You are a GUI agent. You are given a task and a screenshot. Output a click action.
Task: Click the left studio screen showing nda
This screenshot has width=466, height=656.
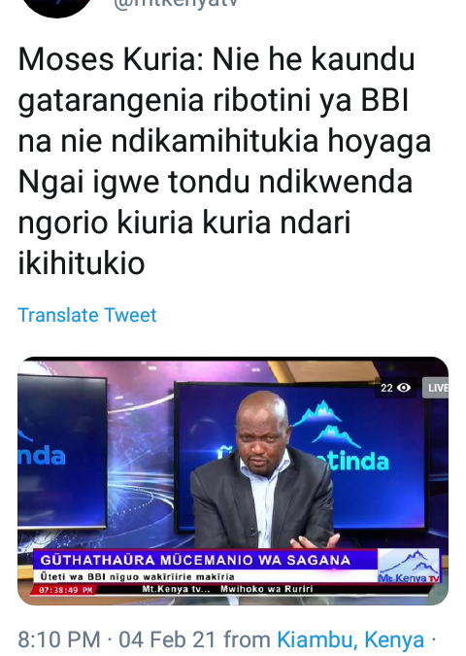coord(62,451)
